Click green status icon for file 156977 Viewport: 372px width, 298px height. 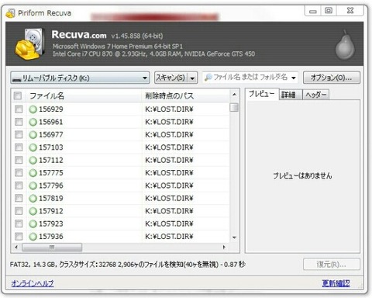pos(33,135)
